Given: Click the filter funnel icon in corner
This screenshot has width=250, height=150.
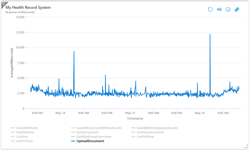Looking at the screenshot, I should tap(3, 3).
